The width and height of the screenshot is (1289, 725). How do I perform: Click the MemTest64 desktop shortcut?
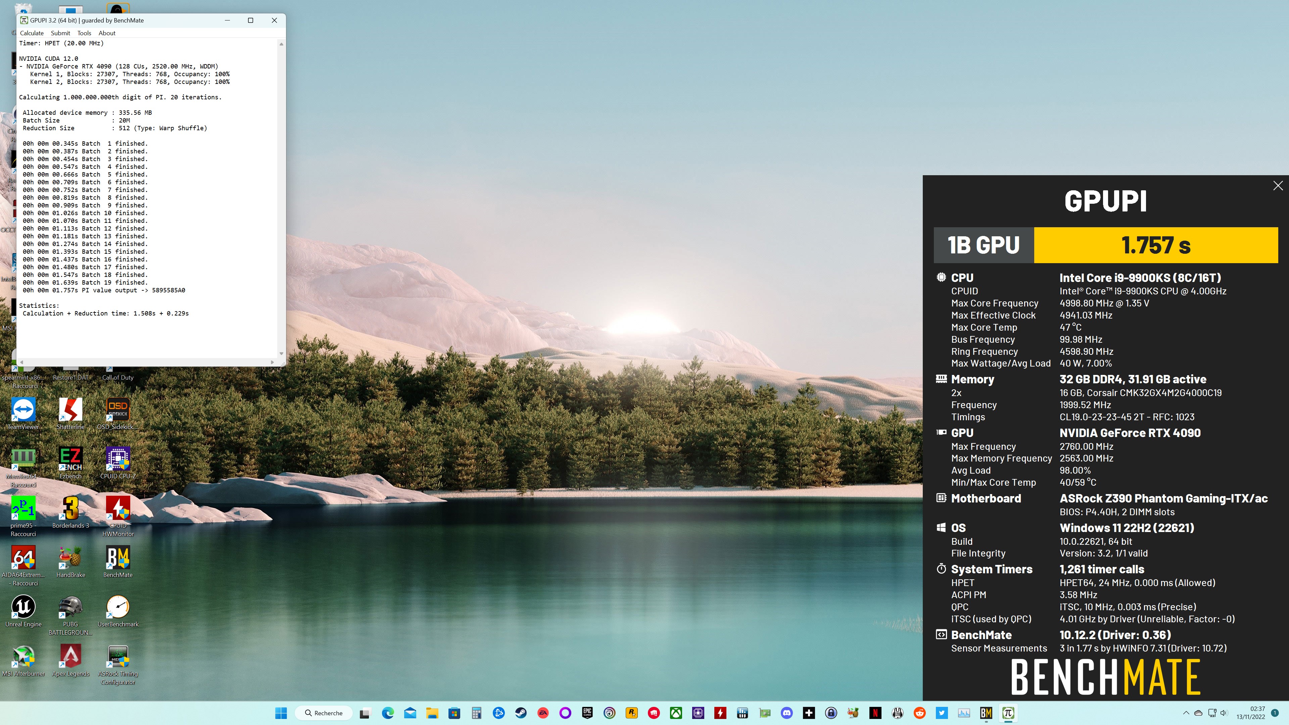(23, 467)
